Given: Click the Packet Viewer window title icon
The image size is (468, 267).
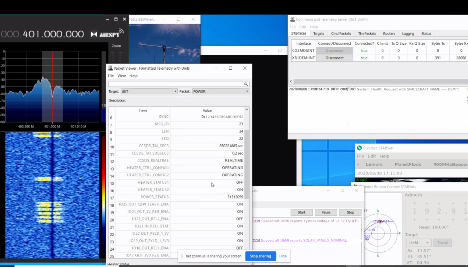Looking at the screenshot, I should pyautogui.click(x=110, y=68).
